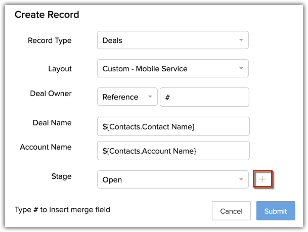The image size is (308, 232).
Task: Click the Layout label text
Action: (x=60, y=69)
